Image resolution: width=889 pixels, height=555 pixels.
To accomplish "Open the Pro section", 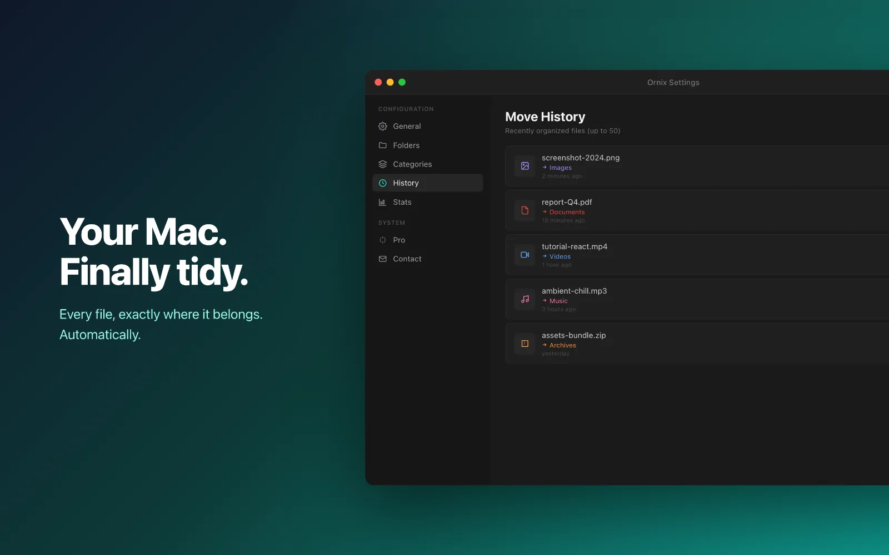I will [x=428, y=240].
